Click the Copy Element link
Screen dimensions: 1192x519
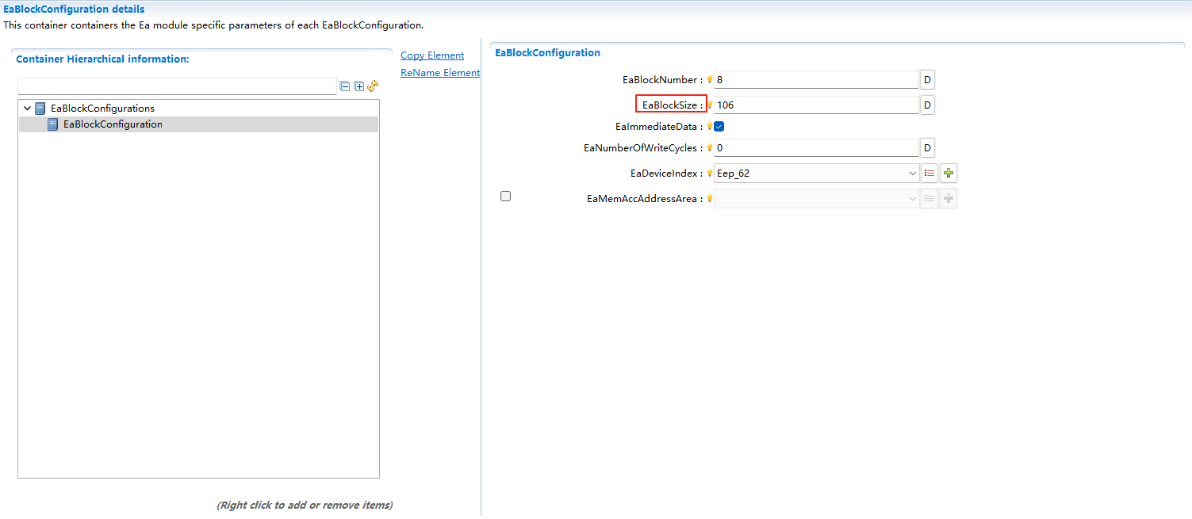coord(431,55)
